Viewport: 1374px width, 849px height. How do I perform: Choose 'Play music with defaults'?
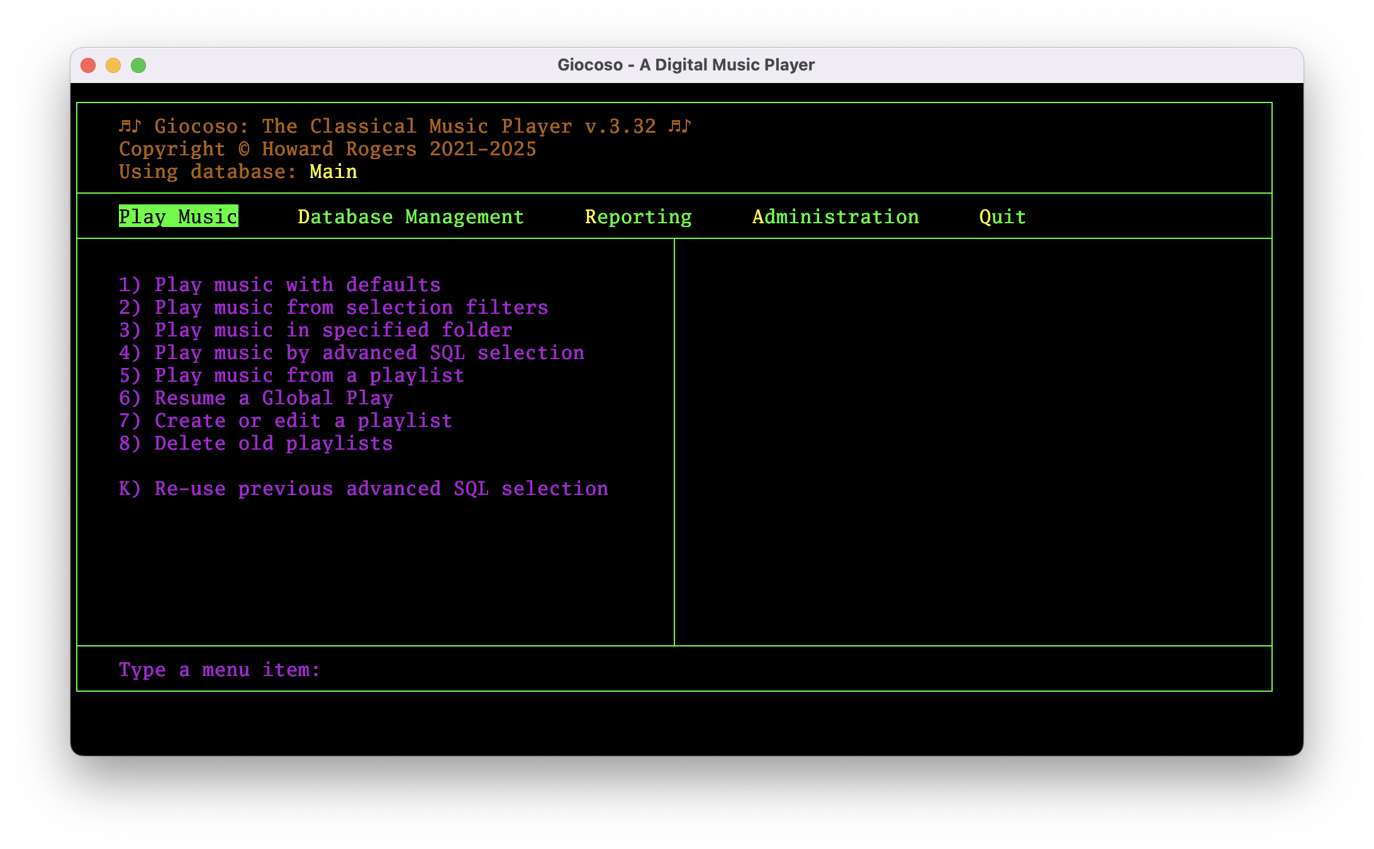pyautogui.click(x=279, y=284)
